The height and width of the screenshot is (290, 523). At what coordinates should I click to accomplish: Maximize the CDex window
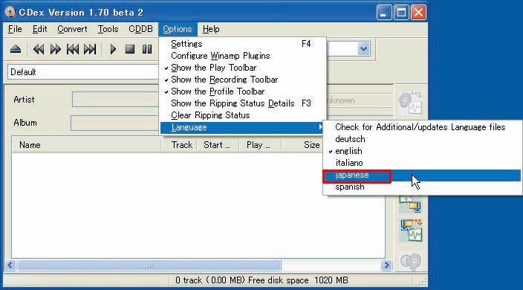tap(401, 13)
